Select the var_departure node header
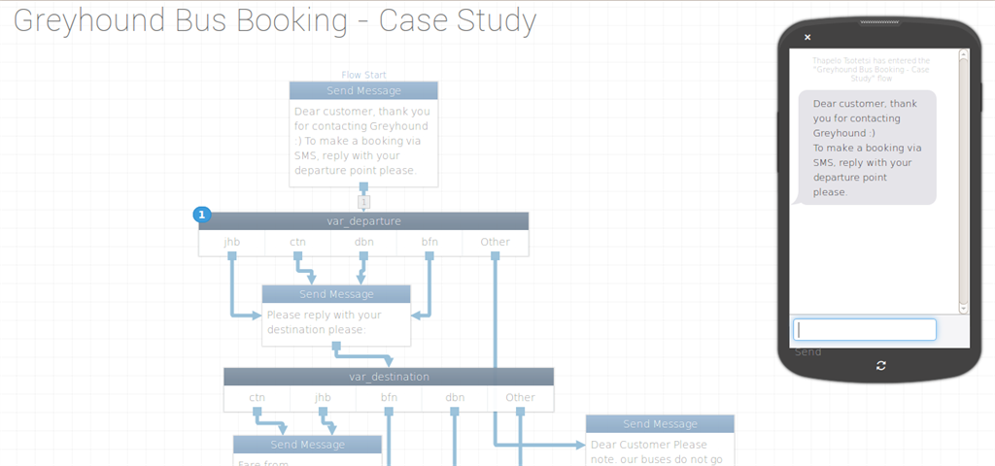The image size is (995, 466). click(x=363, y=221)
